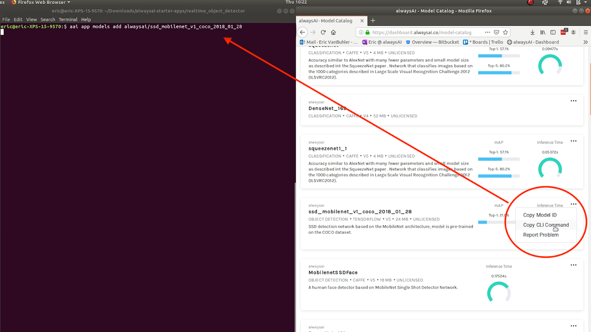Switch to alwaysAI - Model Catalog tab
Screen dimensions: 591x332
325,21
